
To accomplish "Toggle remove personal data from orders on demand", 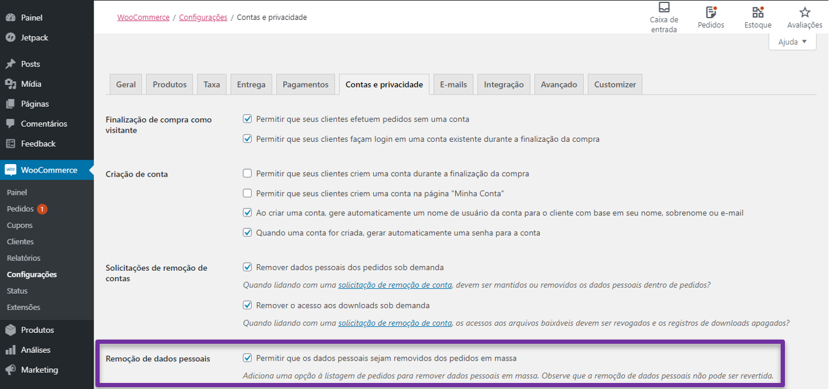I will [x=247, y=267].
